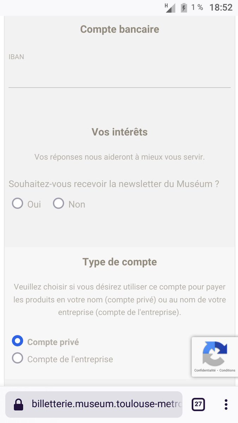Screen dimensions: 238x423
Task: Click the Vos intérêts section heading
Action: click(120, 132)
